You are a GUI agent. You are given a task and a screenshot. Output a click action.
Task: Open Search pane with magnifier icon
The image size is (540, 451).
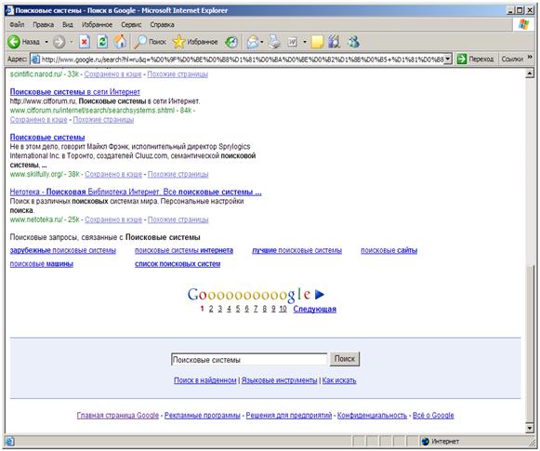(140, 42)
